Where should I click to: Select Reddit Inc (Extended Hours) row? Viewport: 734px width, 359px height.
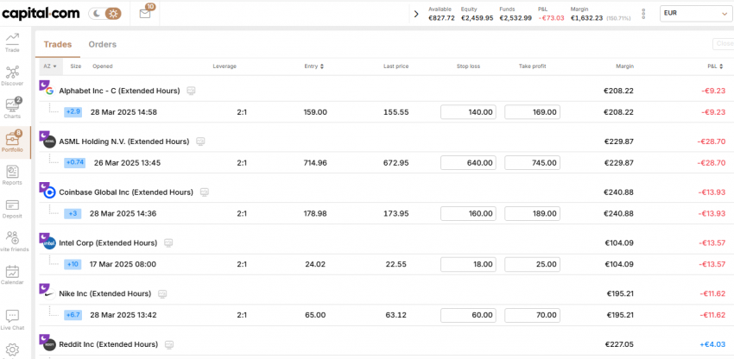pos(384,344)
